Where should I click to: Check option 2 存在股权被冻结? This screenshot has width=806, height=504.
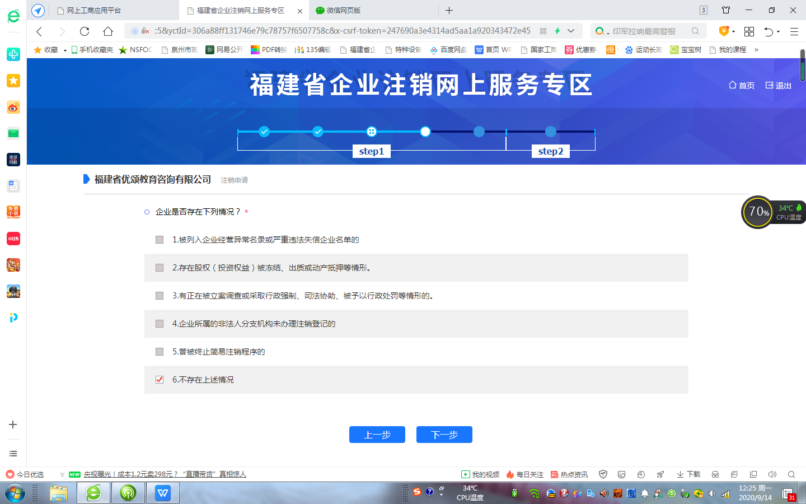click(x=160, y=268)
